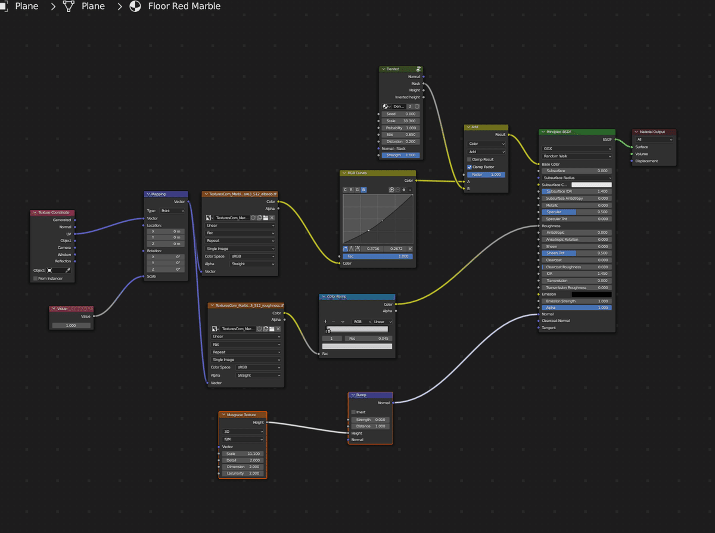The image size is (715, 533).
Task: Open Material Output target All dropdown
Action: coord(654,140)
